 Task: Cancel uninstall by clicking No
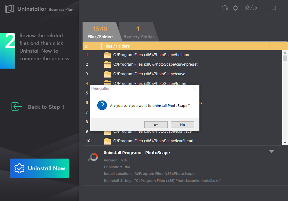(182, 125)
